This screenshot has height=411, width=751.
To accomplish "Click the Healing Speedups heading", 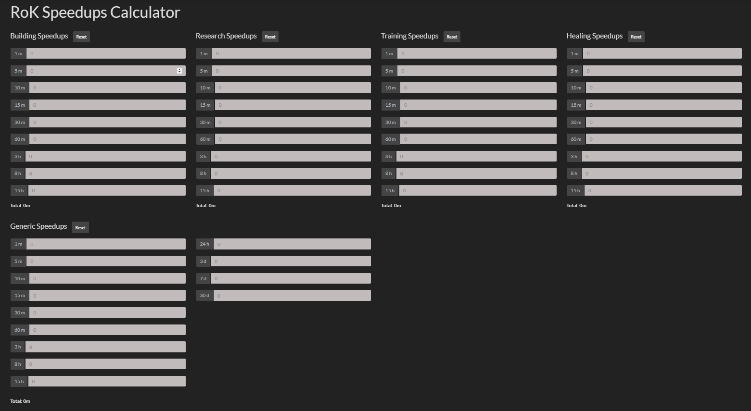I will [594, 36].
